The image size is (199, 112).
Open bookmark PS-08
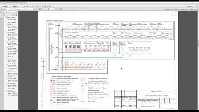coord(12,62)
